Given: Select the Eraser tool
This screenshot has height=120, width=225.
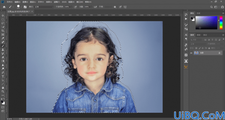Looking at the screenshot, I should 3,57.
